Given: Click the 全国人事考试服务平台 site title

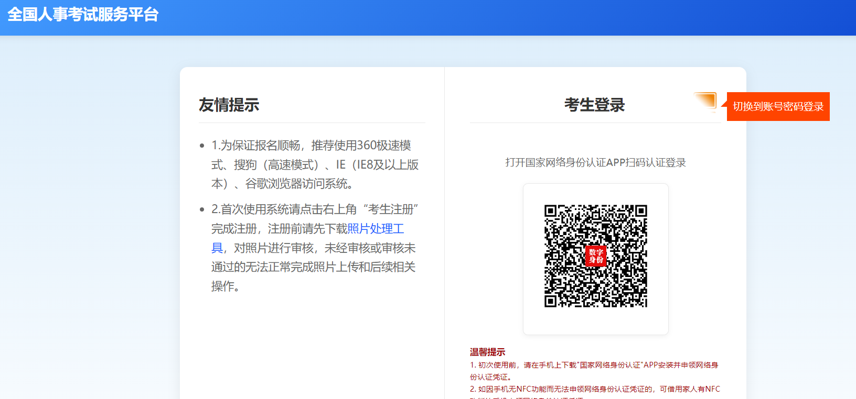Looking at the screenshot, I should click(83, 15).
